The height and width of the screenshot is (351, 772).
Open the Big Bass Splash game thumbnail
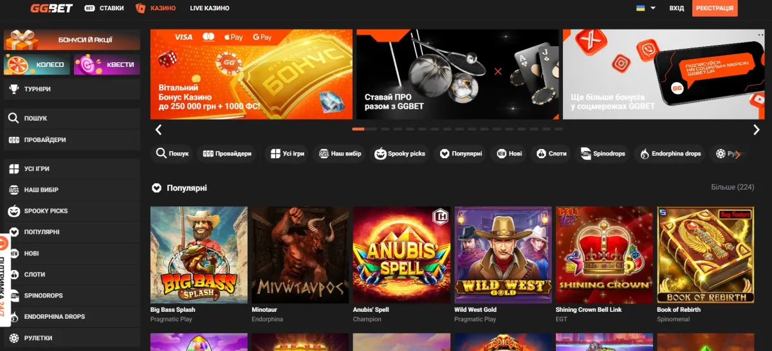pyautogui.click(x=199, y=255)
